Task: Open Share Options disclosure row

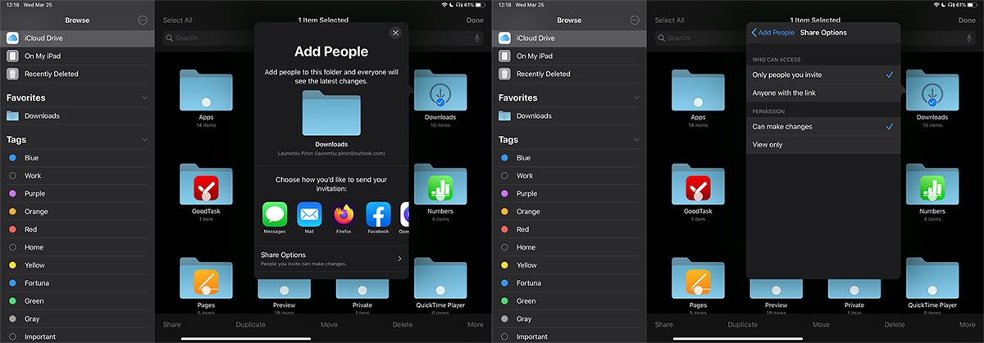Action: pyautogui.click(x=331, y=259)
